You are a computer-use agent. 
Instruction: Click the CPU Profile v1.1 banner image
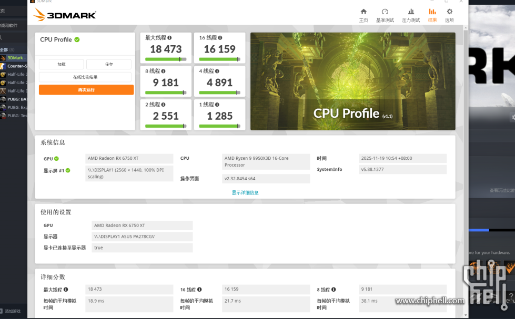(x=353, y=81)
